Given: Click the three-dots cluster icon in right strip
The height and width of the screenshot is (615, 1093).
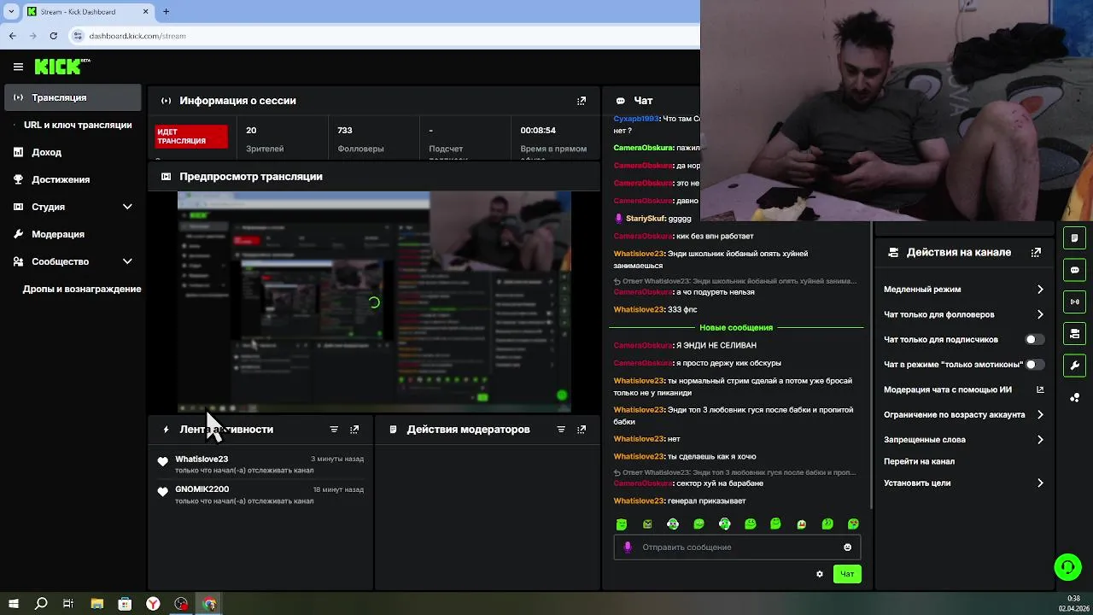Looking at the screenshot, I should pyautogui.click(x=1074, y=397).
